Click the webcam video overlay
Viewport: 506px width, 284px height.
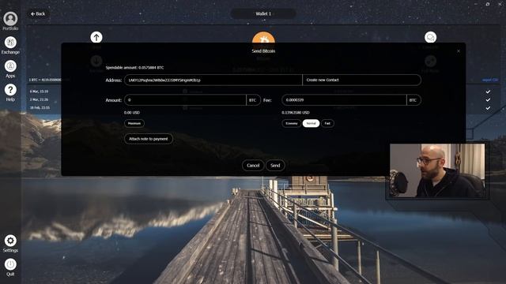coord(437,170)
